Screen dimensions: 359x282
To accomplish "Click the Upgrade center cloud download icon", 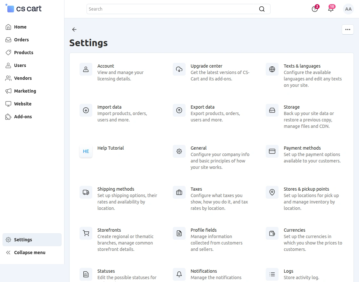I will (179, 69).
